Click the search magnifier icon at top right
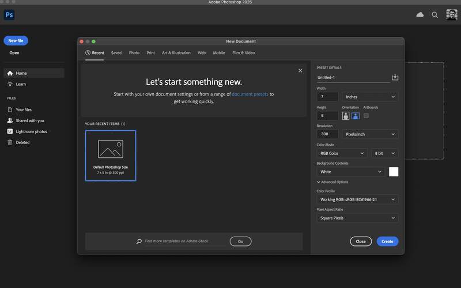This screenshot has width=461, height=288. click(435, 15)
